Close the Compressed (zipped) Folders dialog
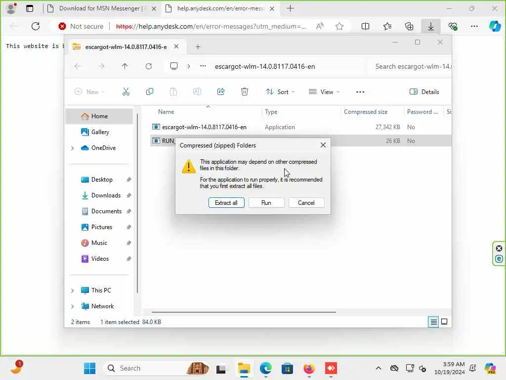 (323, 145)
